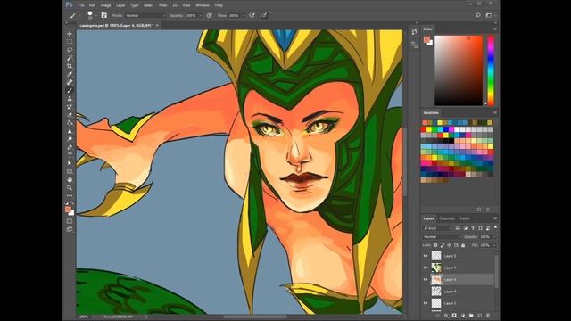Open Layers panel flyout menu
This screenshot has width=571, height=321.
(495, 218)
